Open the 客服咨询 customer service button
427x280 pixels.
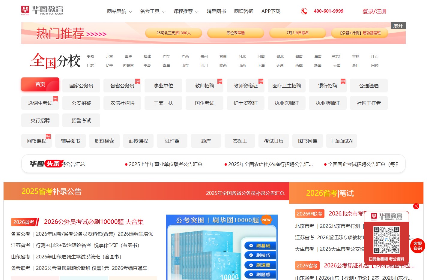coord(418,245)
